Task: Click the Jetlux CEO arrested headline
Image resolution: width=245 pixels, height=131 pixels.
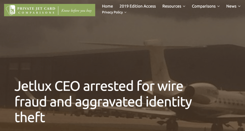Action: coord(103,102)
